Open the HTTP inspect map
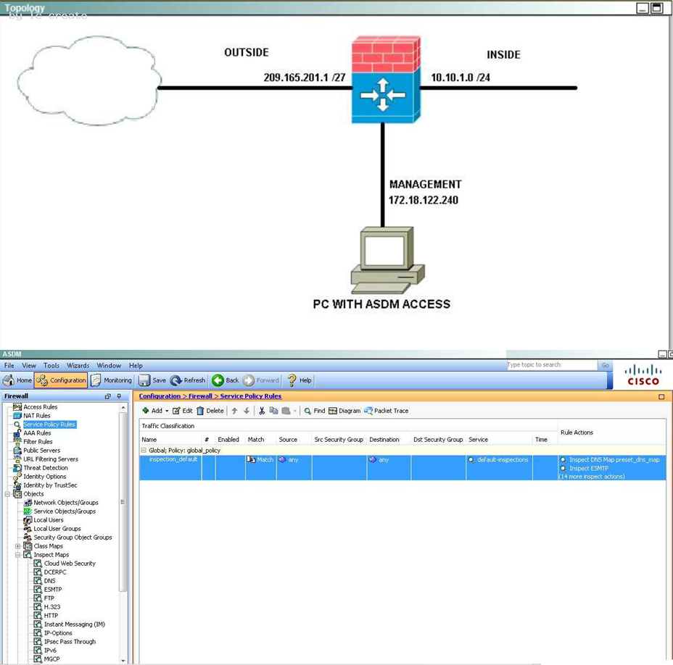The image size is (673, 665). pos(51,616)
